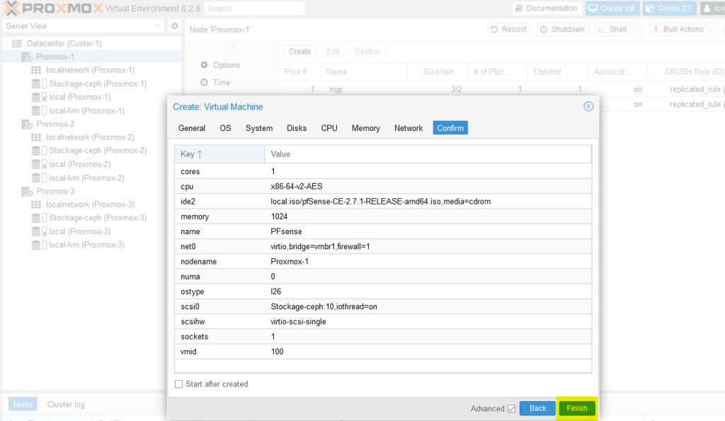Go to the OS tab

tap(225, 128)
